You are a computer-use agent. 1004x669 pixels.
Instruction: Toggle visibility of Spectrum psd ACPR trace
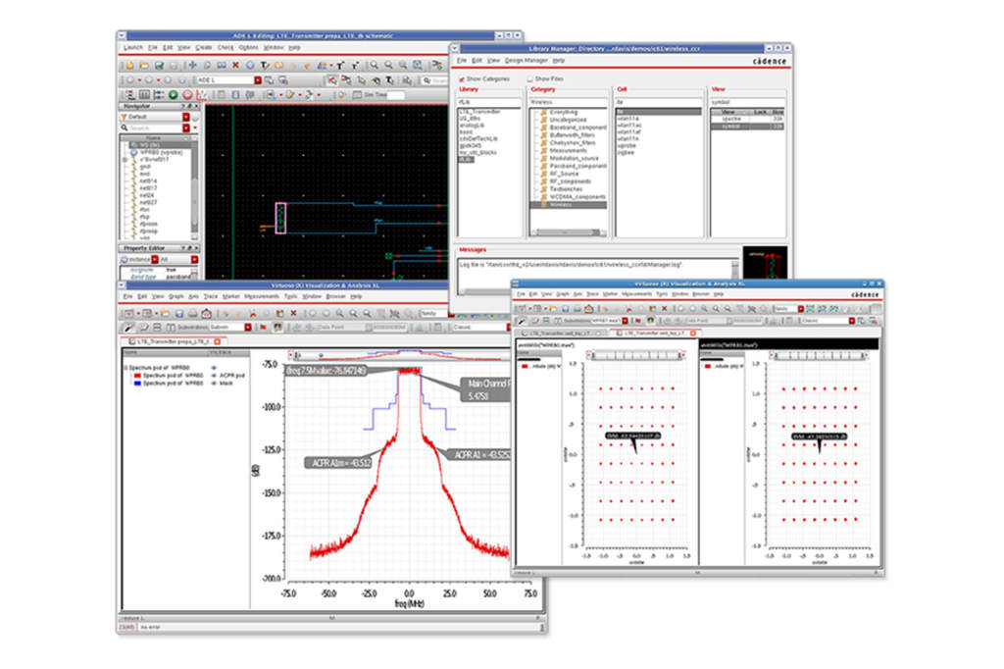click(x=214, y=375)
